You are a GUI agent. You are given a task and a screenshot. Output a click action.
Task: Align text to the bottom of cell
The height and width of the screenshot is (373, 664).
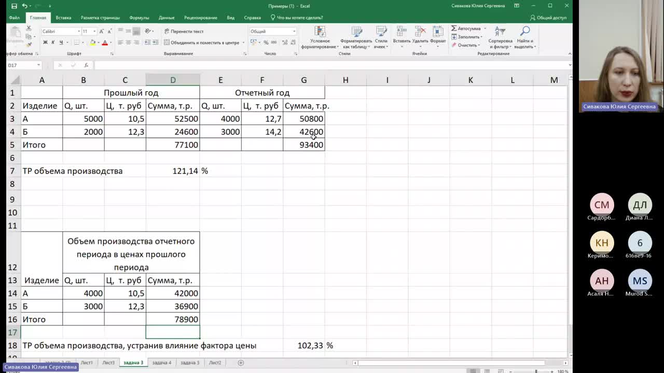click(136, 31)
